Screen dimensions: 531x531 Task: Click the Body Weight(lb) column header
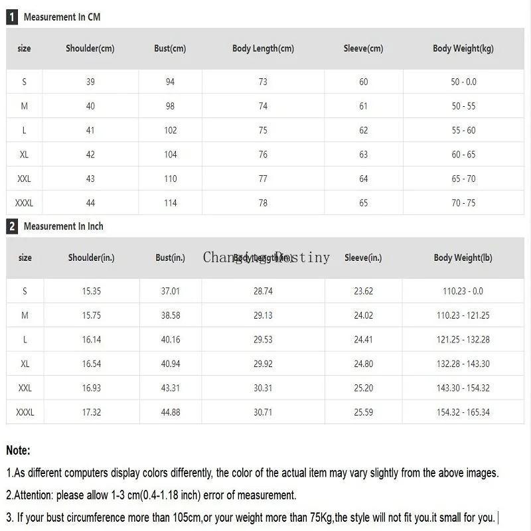[463, 258]
